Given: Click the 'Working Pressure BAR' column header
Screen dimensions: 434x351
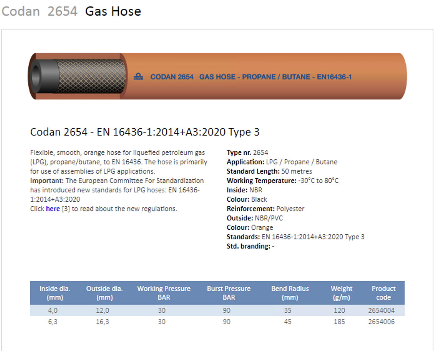Looking at the screenshot, I should pos(164,293).
